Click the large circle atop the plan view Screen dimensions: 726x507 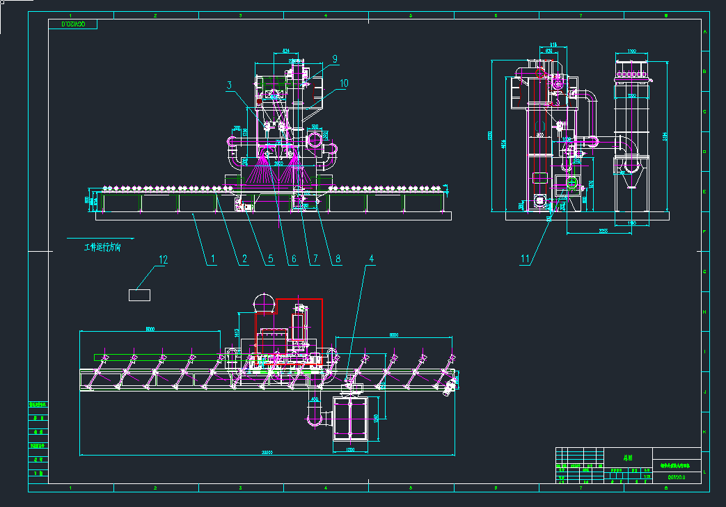[x=264, y=305]
